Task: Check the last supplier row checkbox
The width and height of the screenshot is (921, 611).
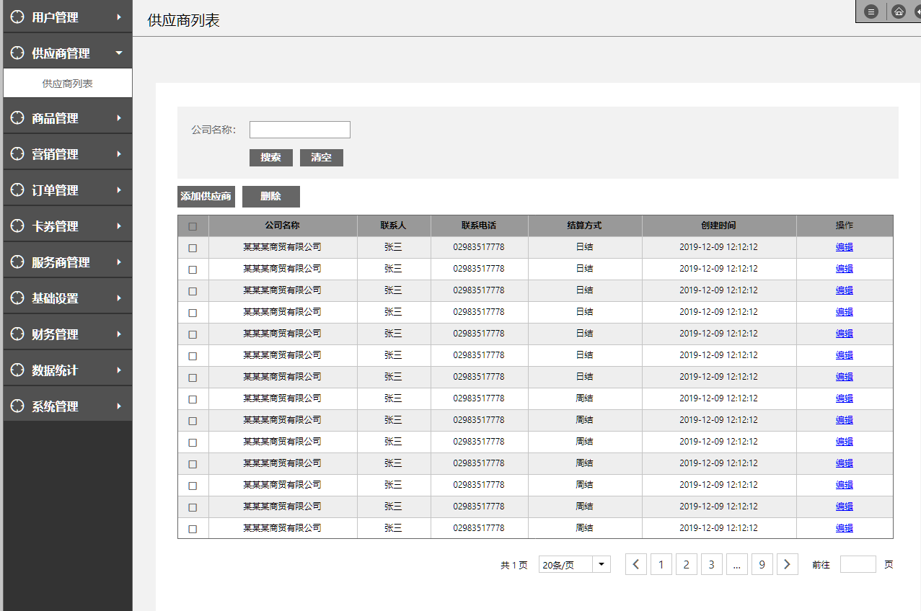Action: (x=193, y=529)
